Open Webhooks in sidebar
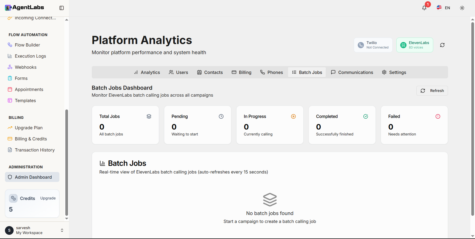Image resolution: width=475 pixels, height=239 pixels. pos(32,67)
